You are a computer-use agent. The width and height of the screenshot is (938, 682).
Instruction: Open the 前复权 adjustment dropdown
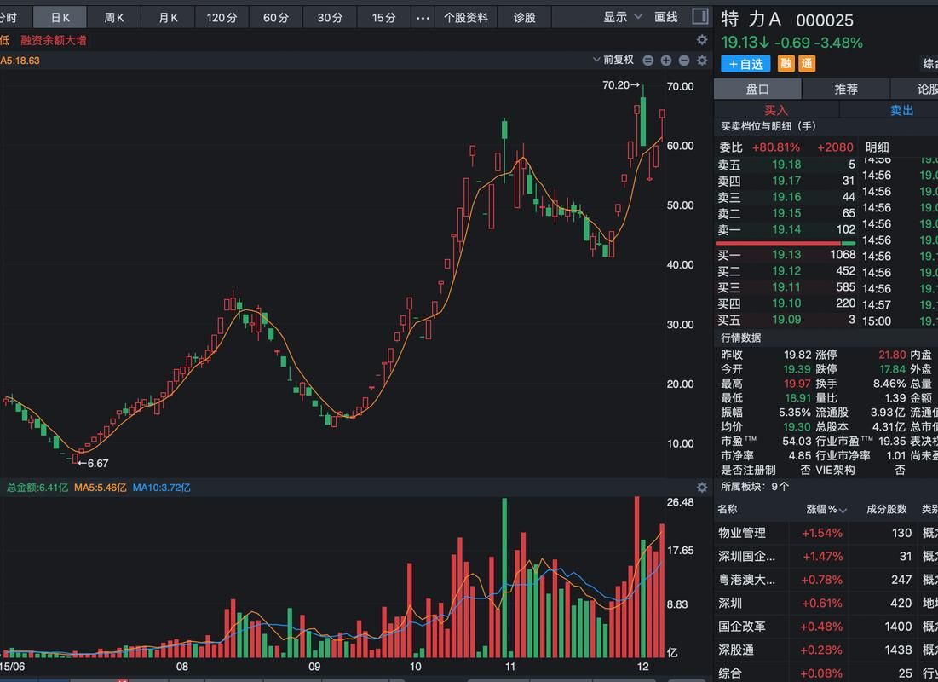619,61
